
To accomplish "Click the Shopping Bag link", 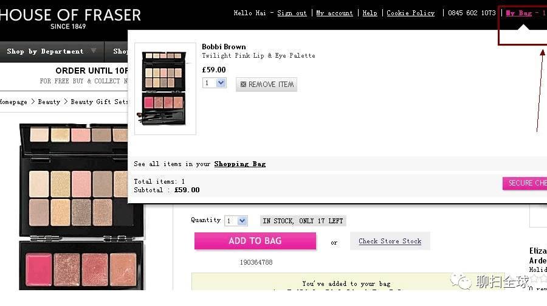I will click(239, 164).
